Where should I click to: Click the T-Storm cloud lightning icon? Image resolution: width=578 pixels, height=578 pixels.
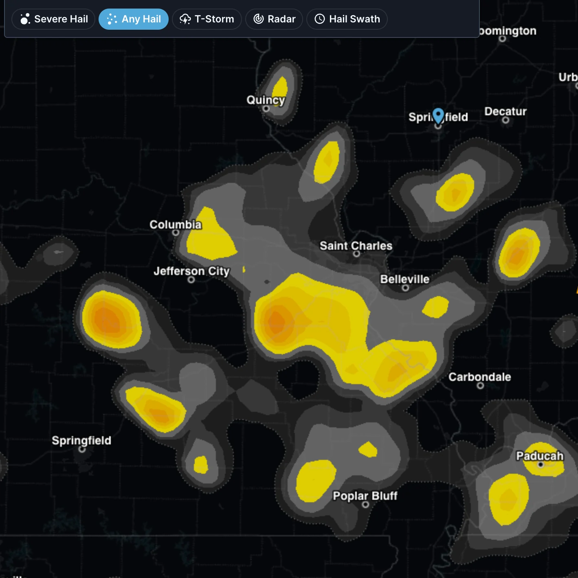(x=185, y=19)
